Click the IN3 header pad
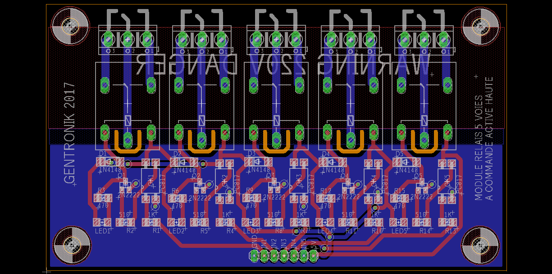This screenshot has width=552, height=274. pyautogui.click(x=284, y=256)
